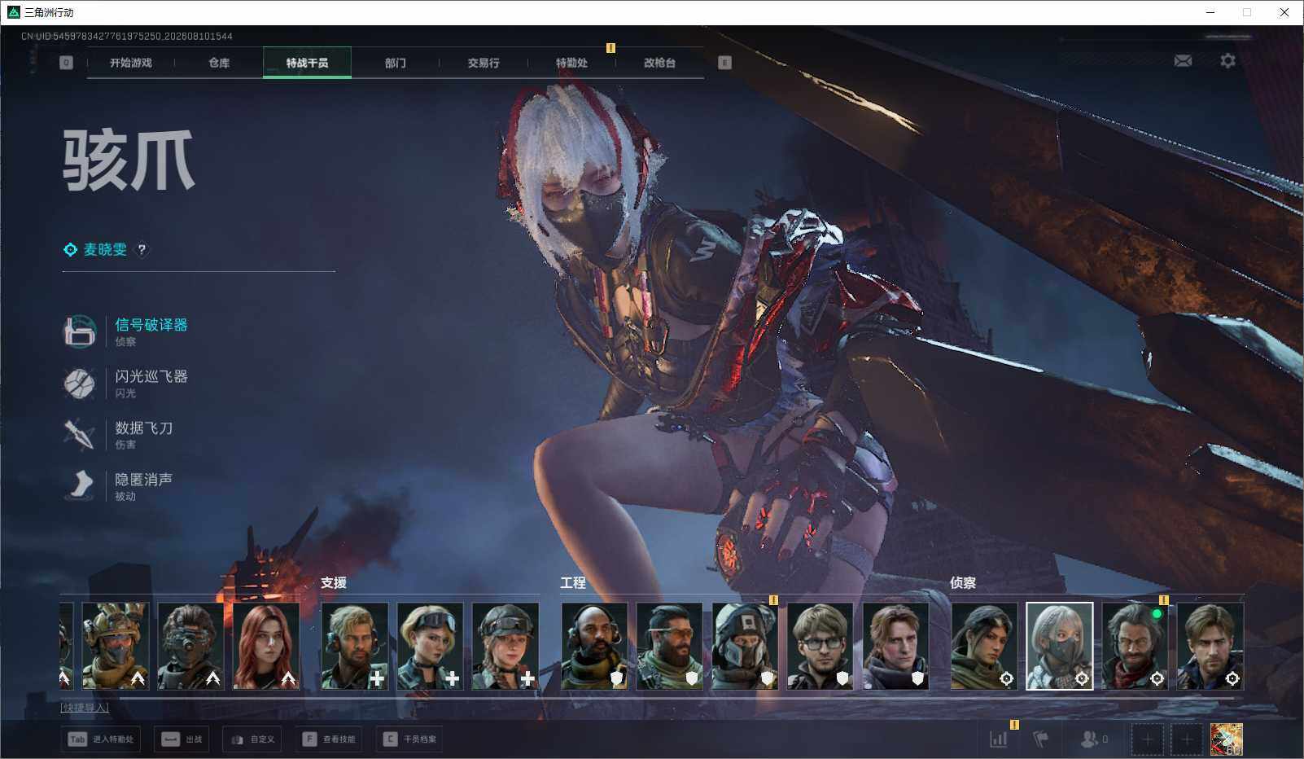Click the 信号破译器 skill name
The height and width of the screenshot is (759, 1304).
(x=151, y=325)
